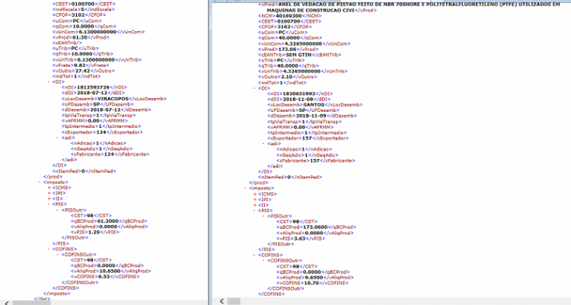The image size is (571, 305).
Task: Collapse the PIS node in left pane
Action: click(x=49, y=204)
